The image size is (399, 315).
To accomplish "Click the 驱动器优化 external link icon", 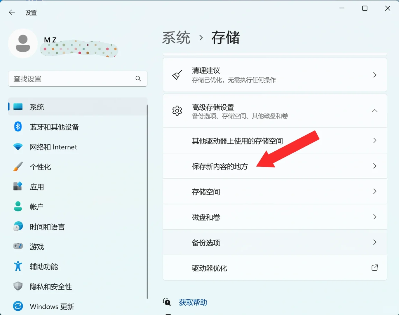I will point(375,268).
